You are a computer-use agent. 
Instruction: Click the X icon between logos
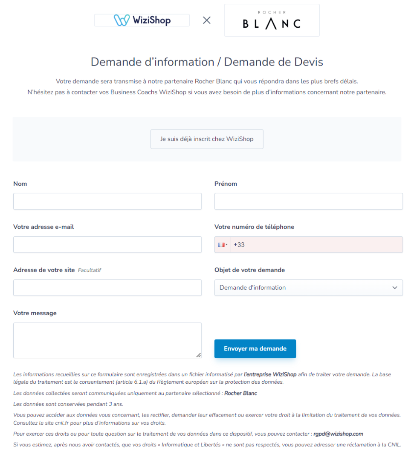tap(207, 20)
